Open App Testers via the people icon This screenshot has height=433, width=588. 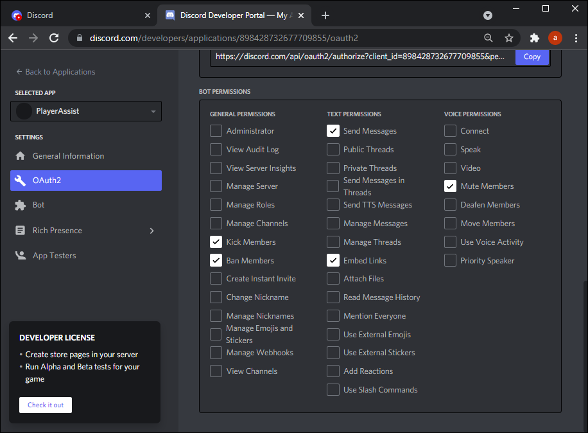pyautogui.click(x=22, y=255)
